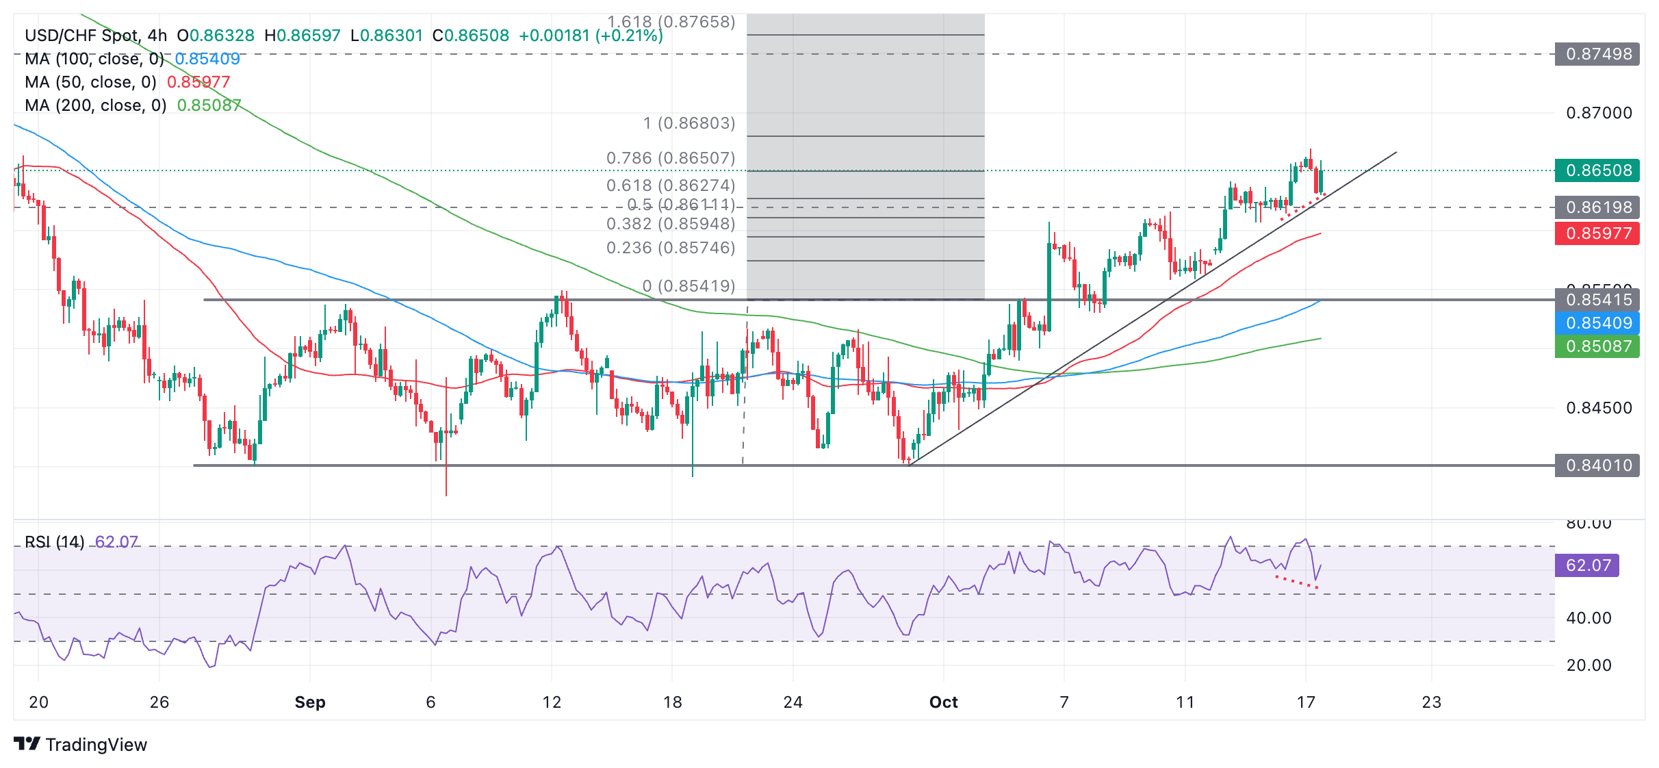Click the 0.85415 resistance level label
Viewport: 1659px width, 768px height.
(1597, 300)
